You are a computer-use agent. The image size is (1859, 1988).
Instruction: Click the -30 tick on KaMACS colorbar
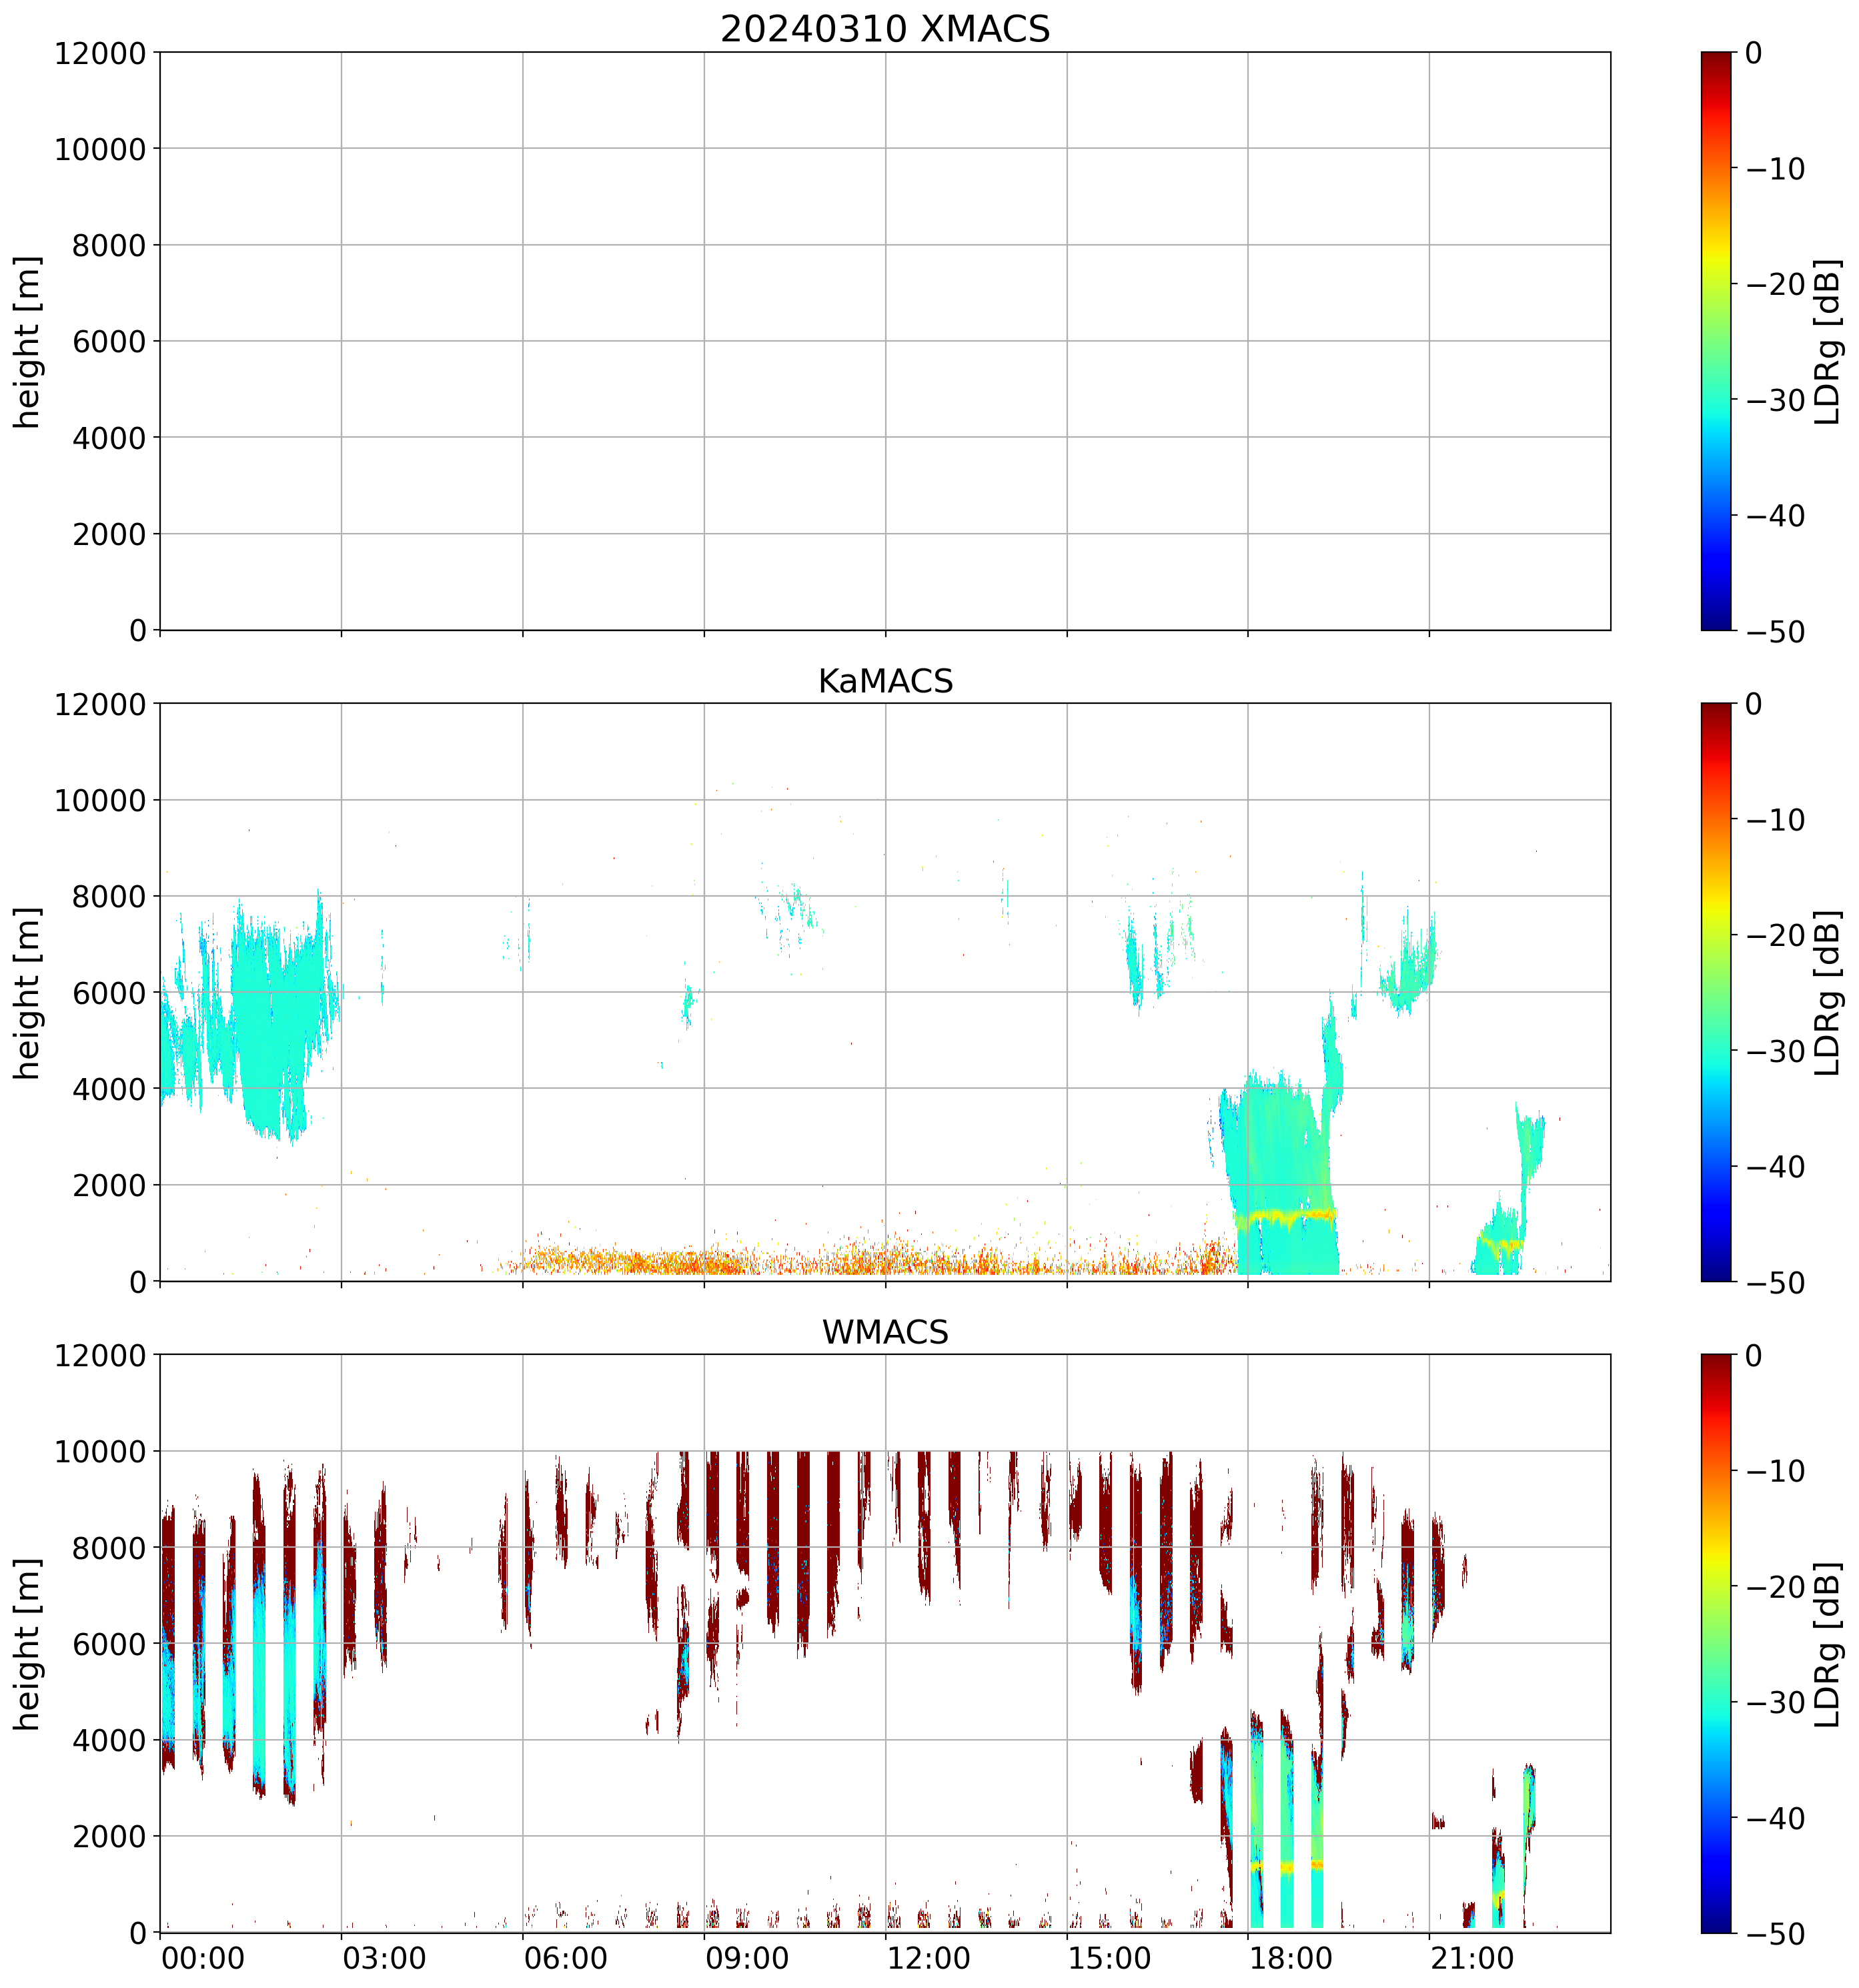(x=1775, y=1051)
